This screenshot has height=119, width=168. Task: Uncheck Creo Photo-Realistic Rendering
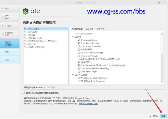coord(79,69)
